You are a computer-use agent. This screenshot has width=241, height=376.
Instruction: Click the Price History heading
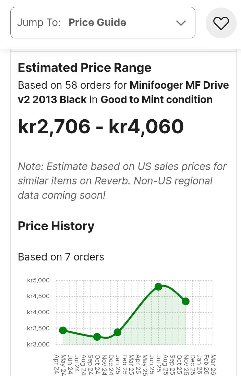[56, 226]
